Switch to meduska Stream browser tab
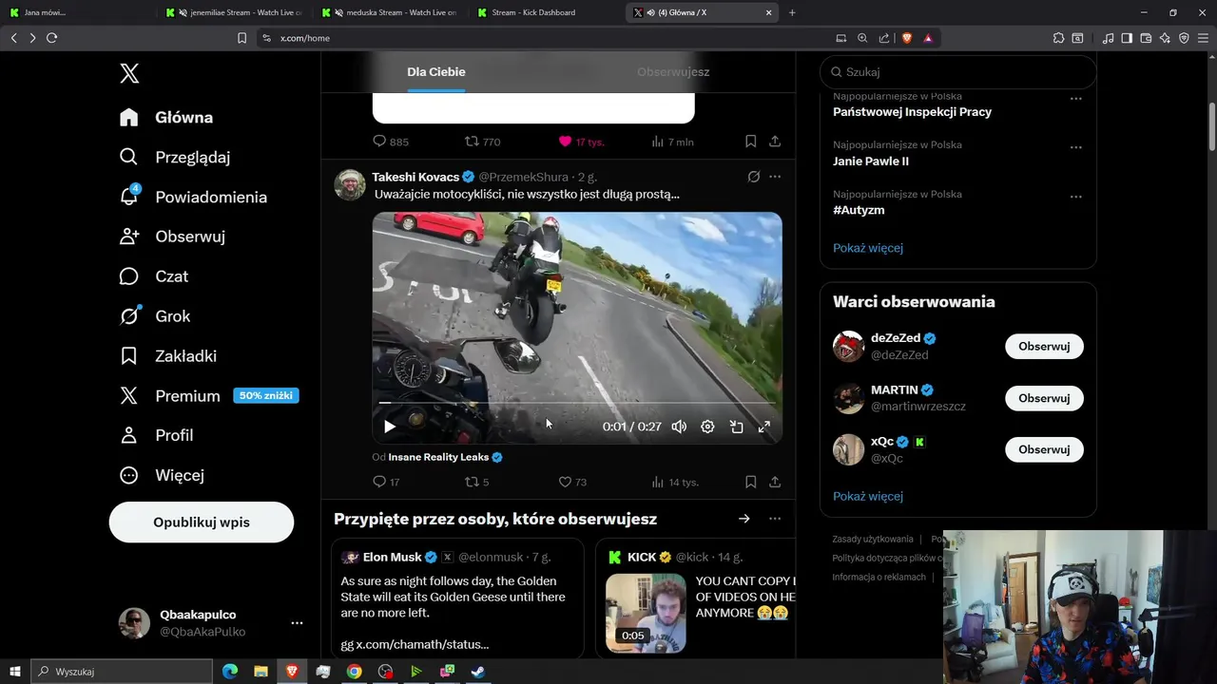 tap(392, 12)
